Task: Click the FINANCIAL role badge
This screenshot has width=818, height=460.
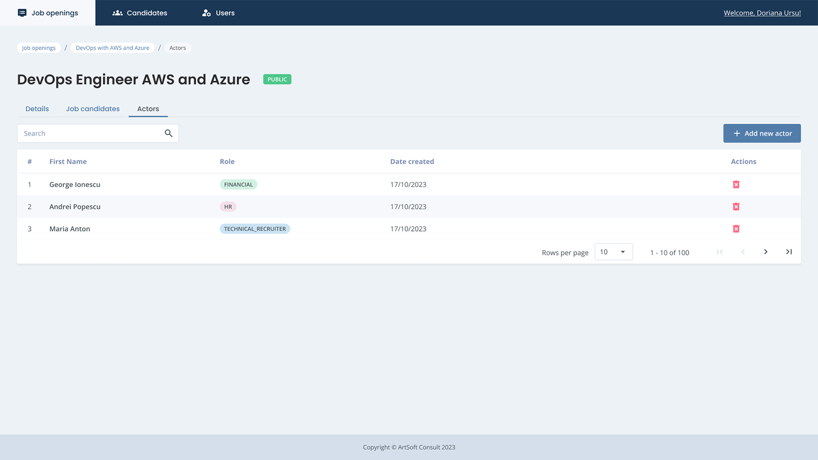Action: 238,185
